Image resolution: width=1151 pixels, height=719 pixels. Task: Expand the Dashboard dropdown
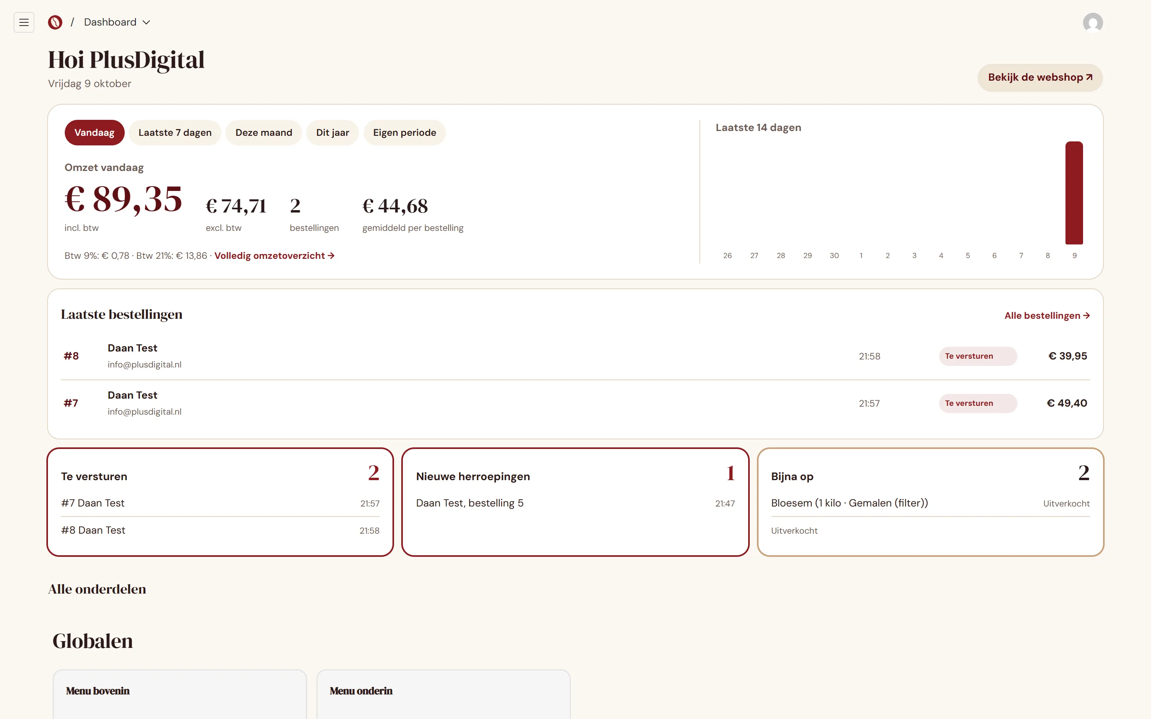[117, 22]
